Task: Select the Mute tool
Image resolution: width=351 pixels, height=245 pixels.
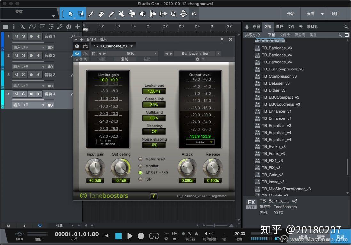Action: (x=121, y=14)
